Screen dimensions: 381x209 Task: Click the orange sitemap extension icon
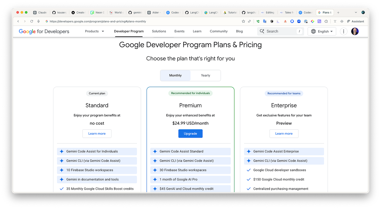click(285, 21)
